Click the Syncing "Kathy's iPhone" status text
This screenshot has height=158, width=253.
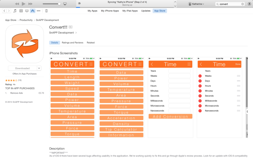point(127,2)
